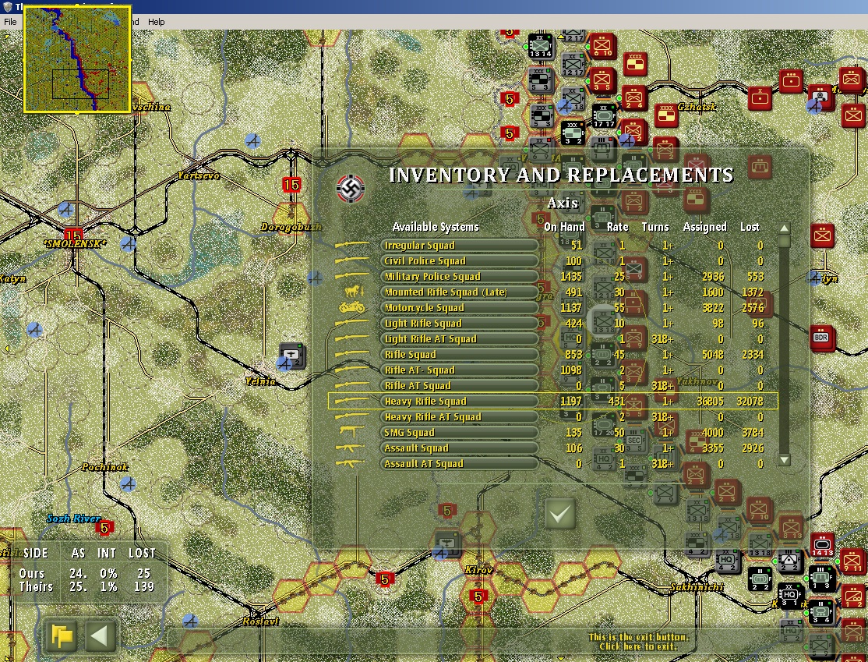
Task: Click the rifle icon beside Irregular Squad
Action: pyautogui.click(x=351, y=244)
